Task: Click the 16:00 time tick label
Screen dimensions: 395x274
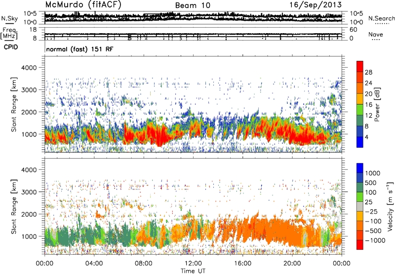Action: click(x=242, y=264)
